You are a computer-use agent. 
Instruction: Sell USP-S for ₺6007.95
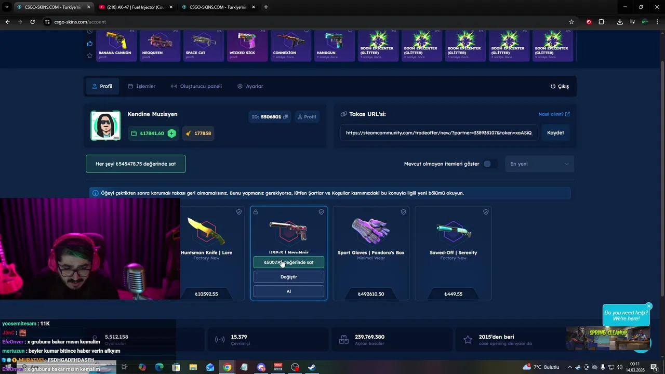tap(289, 262)
